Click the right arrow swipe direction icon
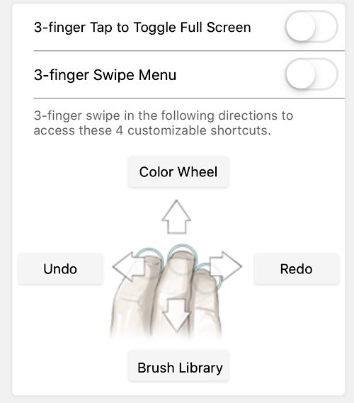This screenshot has width=354, height=403. pos(226,266)
